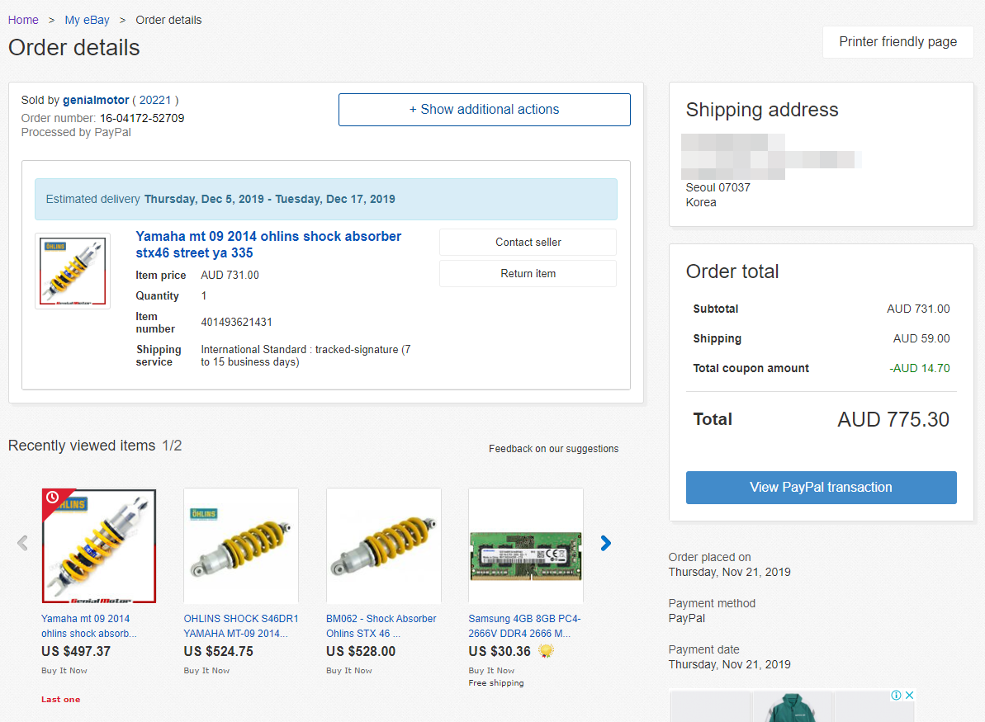The height and width of the screenshot is (722, 985).
Task: Open Yamaha mt 09 ohlins order item title
Action: click(268, 245)
